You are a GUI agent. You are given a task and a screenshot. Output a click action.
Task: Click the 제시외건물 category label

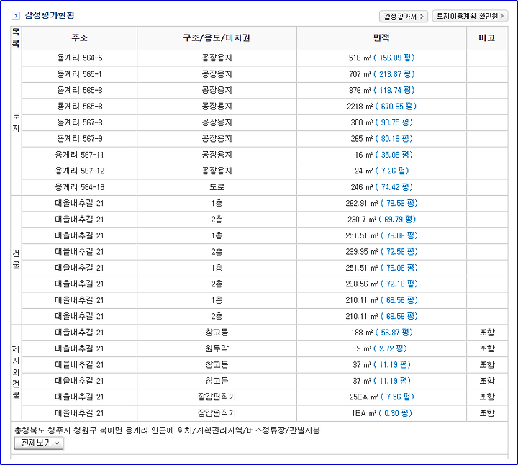point(16,373)
